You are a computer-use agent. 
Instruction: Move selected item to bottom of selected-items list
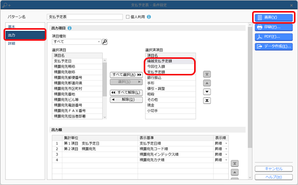point(207,101)
